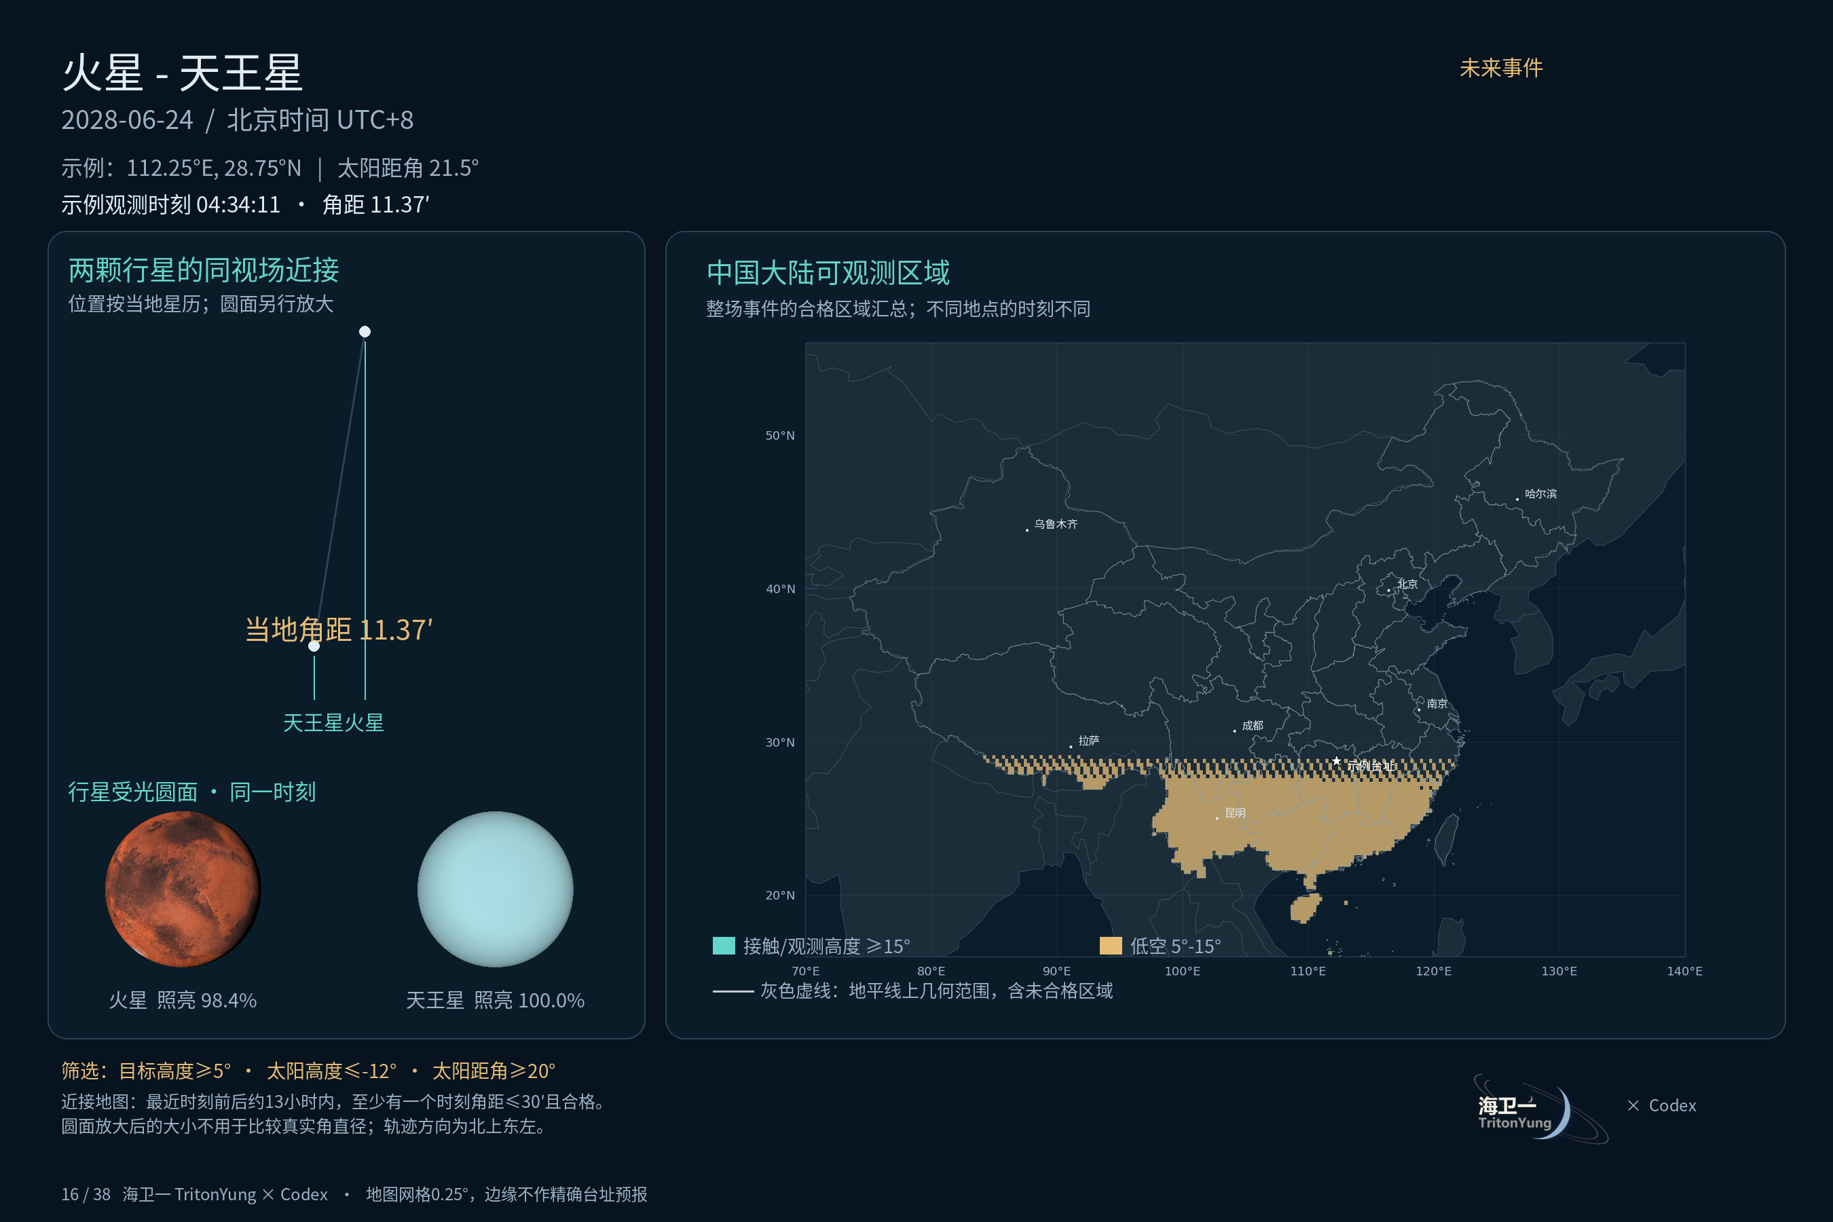The height and width of the screenshot is (1222, 1833).
Task: Click the 乌鲁木齐 city label on map
Action: click(x=1056, y=525)
